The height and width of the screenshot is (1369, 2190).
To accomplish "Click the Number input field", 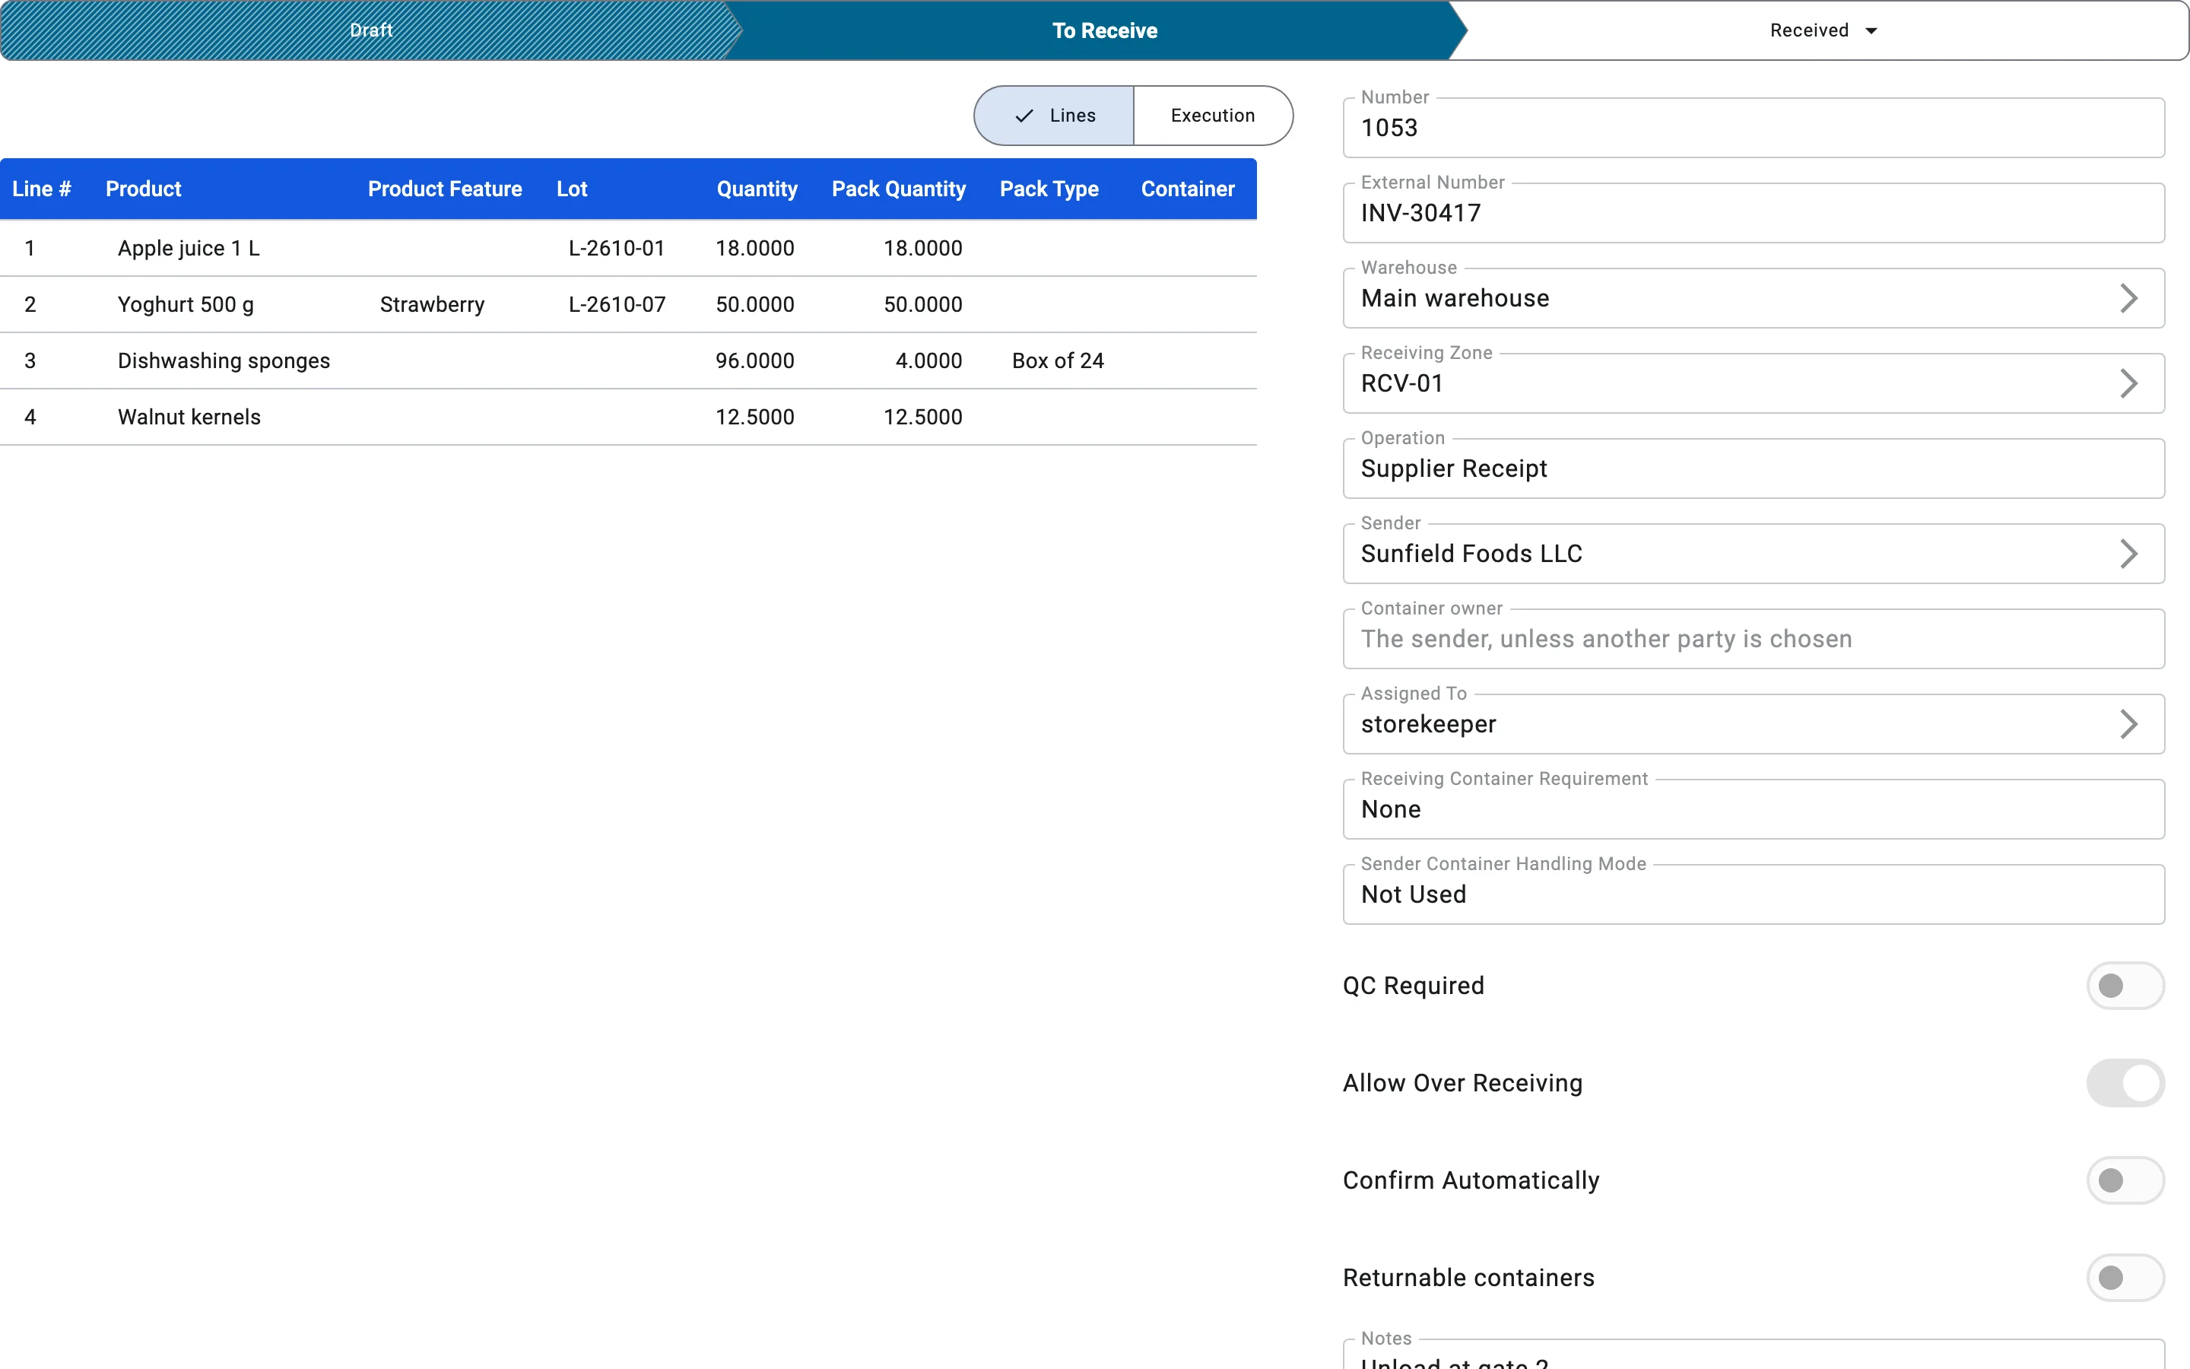I will [x=1753, y=128].
